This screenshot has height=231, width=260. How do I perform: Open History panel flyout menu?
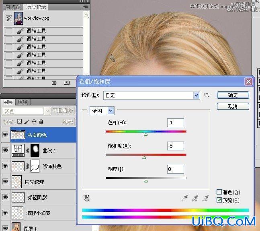coord(86,7)
